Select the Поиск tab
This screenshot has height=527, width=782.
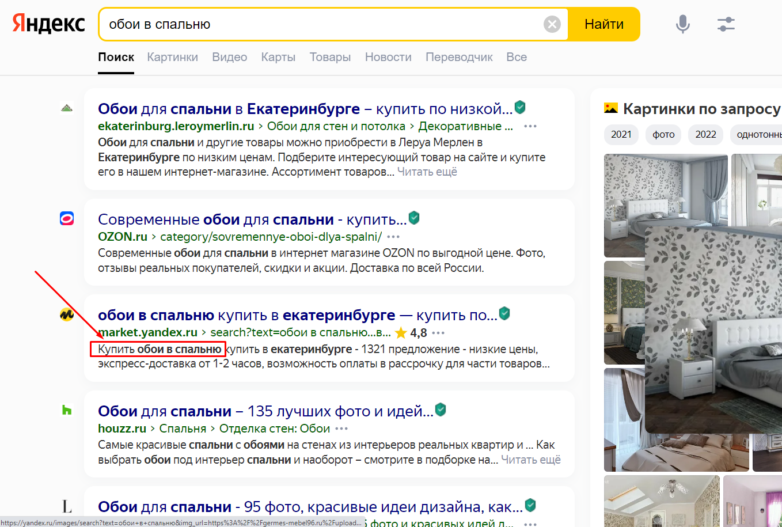coord(116,57)
